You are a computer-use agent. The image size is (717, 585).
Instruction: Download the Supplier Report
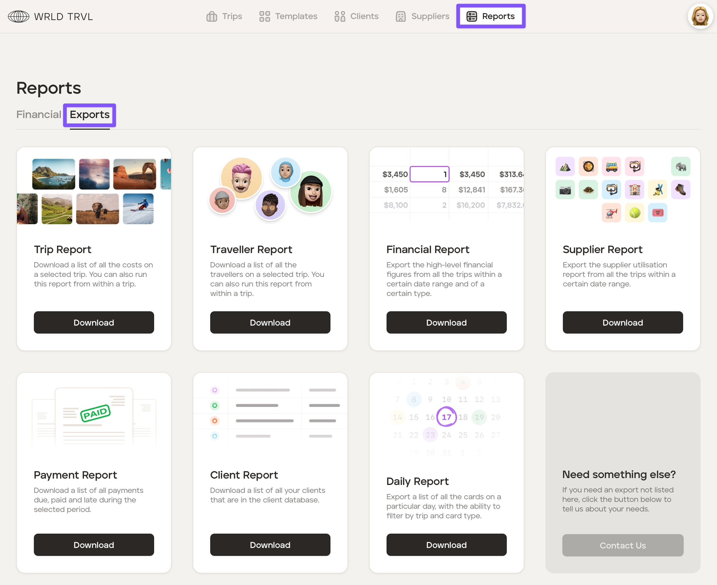coord(622,322)
